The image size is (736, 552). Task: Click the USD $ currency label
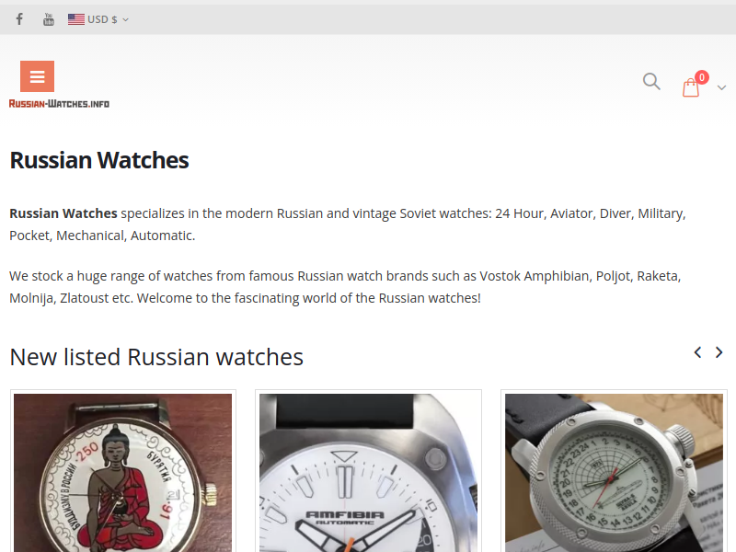pos(102,19)
